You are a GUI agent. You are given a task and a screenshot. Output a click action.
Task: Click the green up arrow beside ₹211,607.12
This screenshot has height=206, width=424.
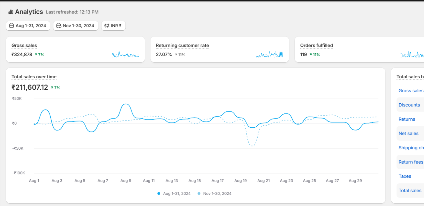52,88
